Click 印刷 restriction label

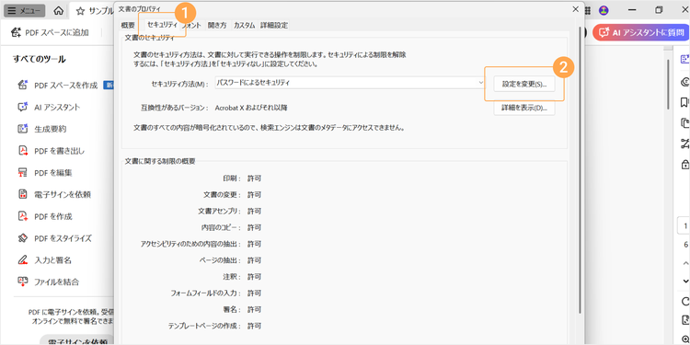[x=232, y=178]
